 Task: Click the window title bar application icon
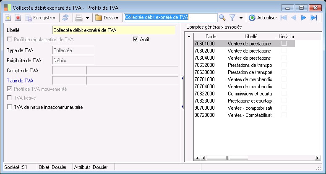point(8,8)
